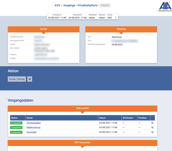Open the Maklervertrag document link

click(33, 127)
